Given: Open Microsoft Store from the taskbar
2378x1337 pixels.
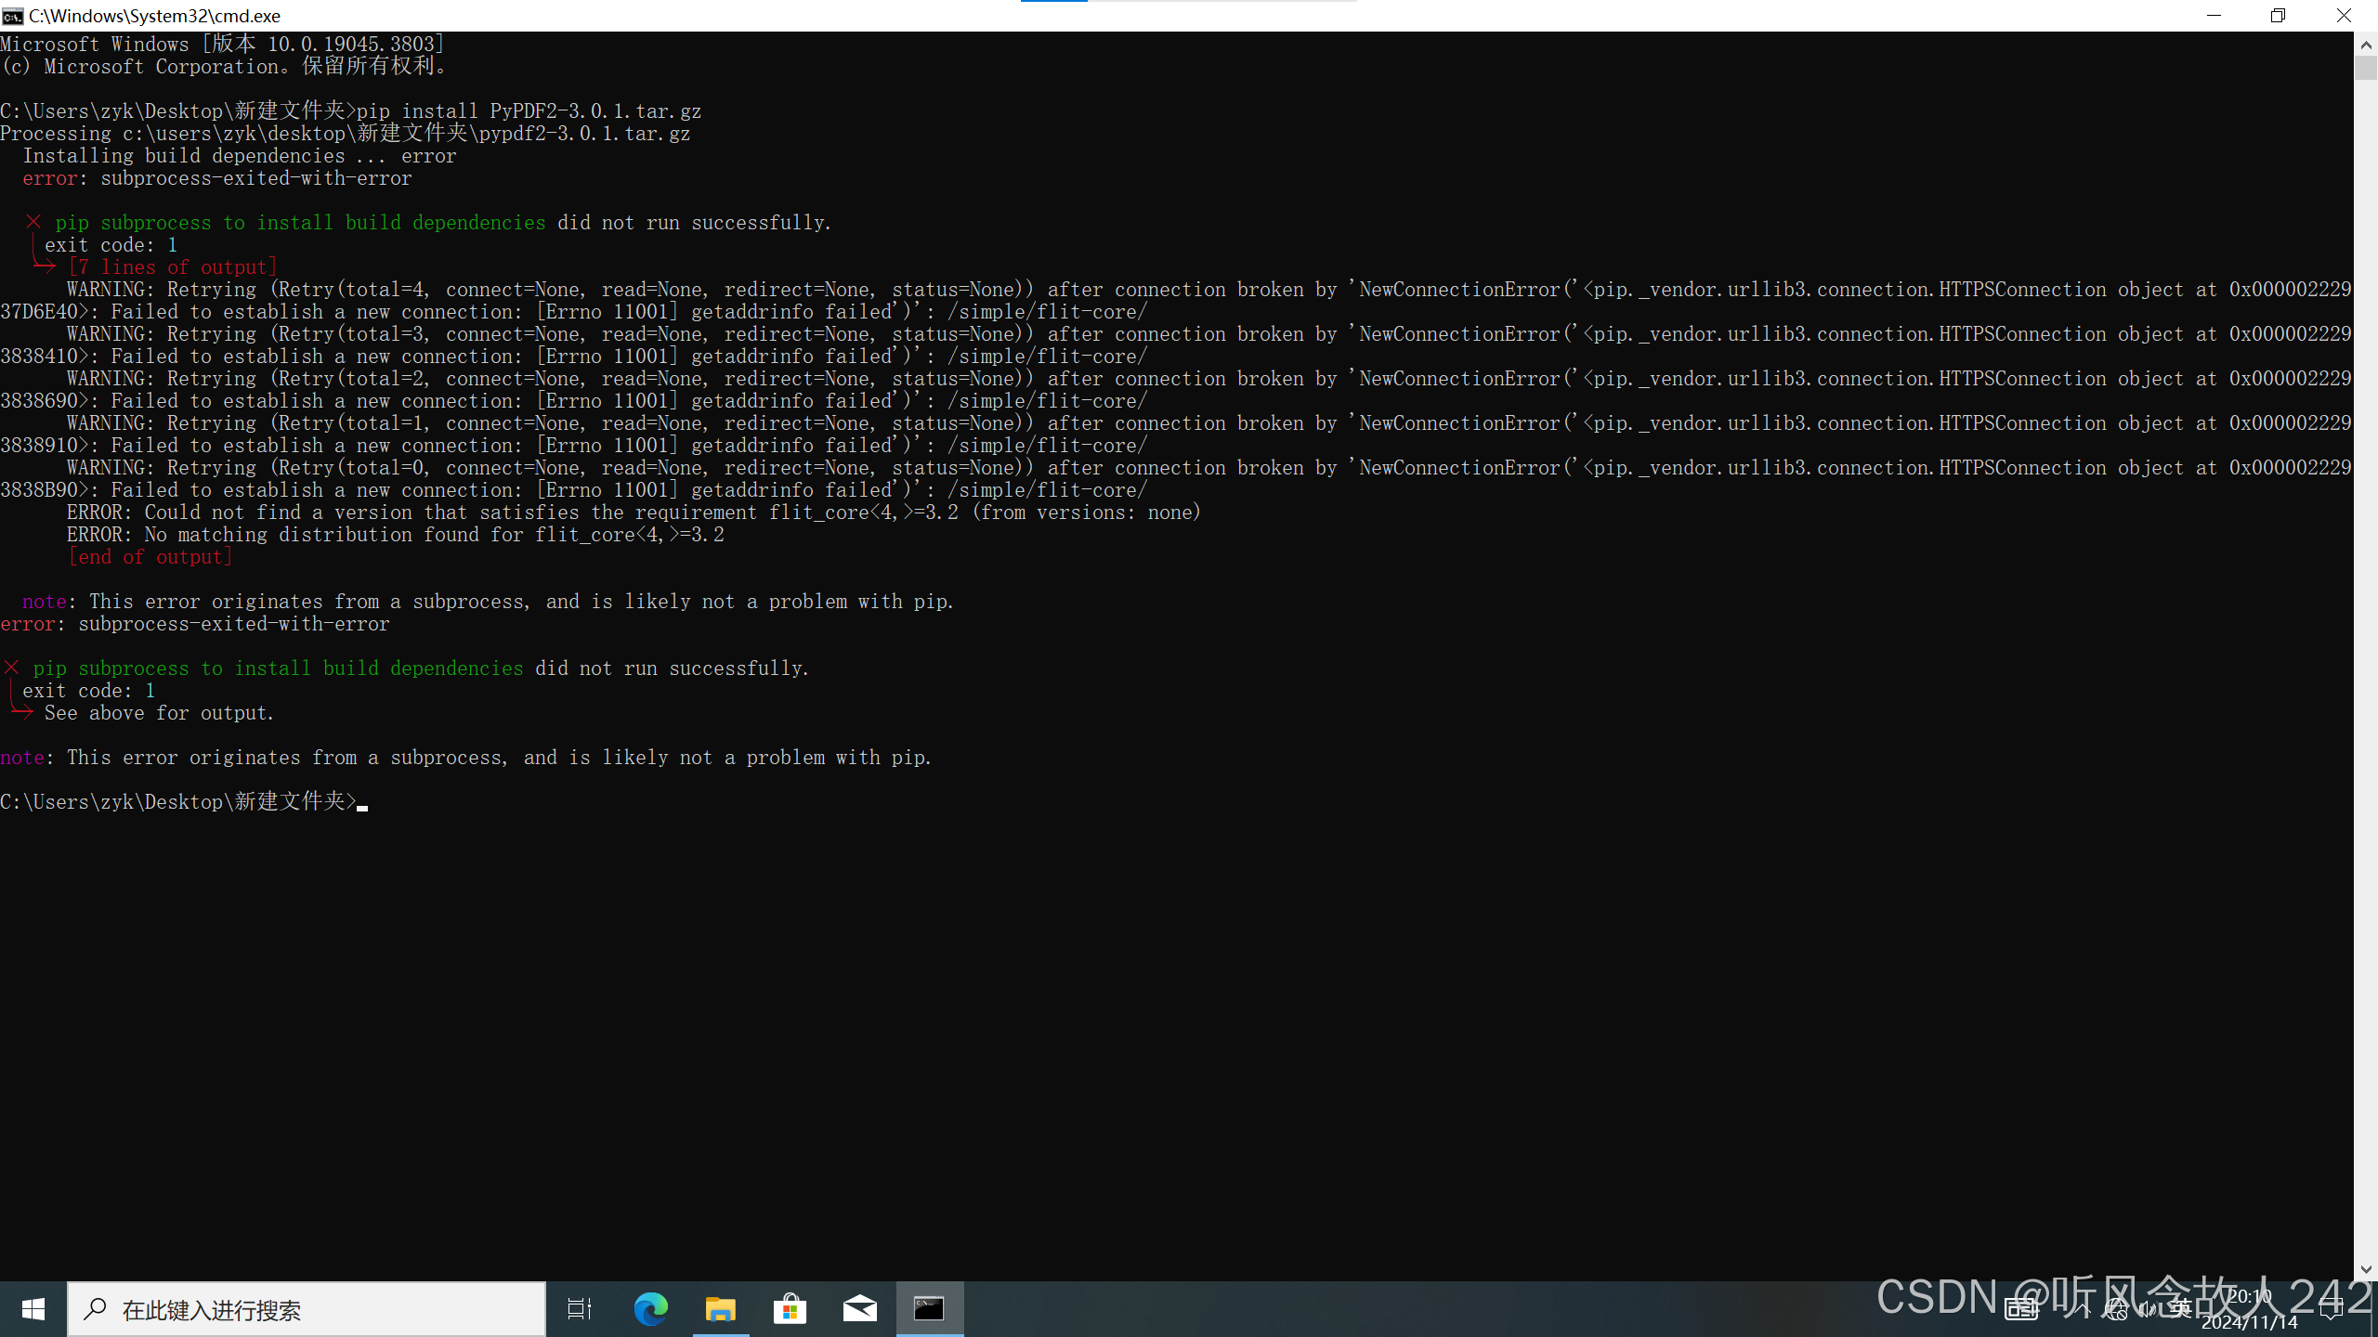Looking at the screenshot, I should (x=790, y=1309).
